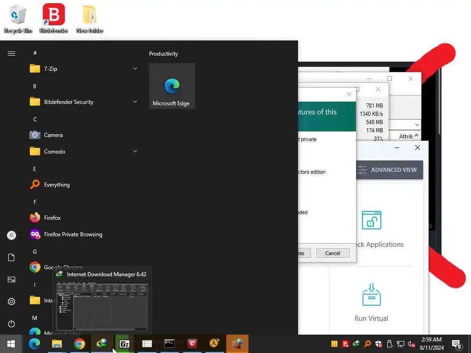Viewport: 471px width, 353px height.
Task: Jump to letter C section header
Action: pos(35,119)
